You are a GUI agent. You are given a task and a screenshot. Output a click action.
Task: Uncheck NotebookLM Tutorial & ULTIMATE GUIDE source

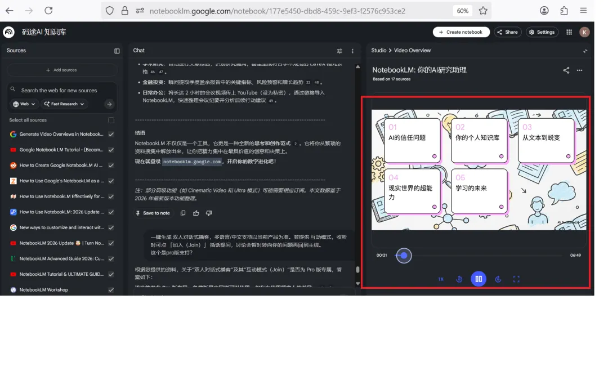(111, 274)
